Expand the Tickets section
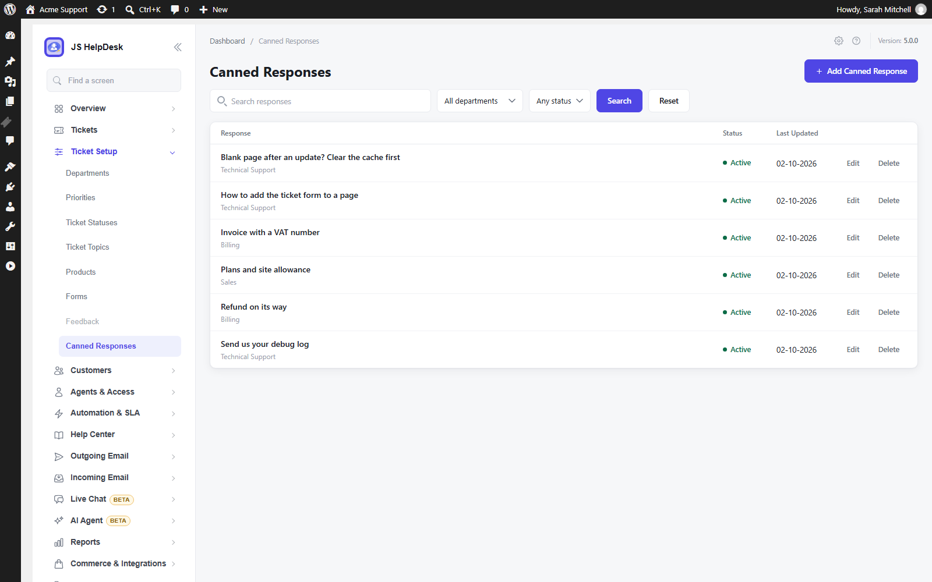 115,130
